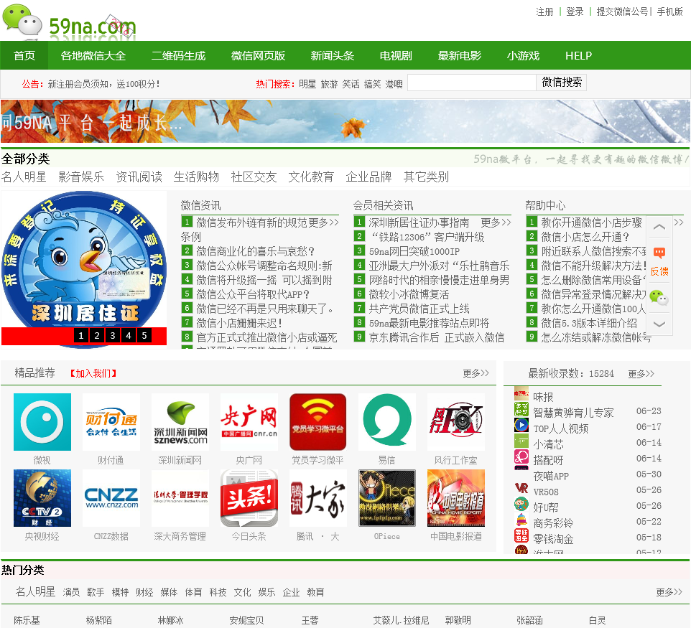Click the 手机版 link at top
The height and width of the screenshot is (628, 691).
click(x=670, y=12)
